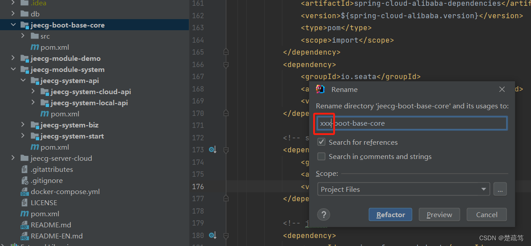
Task: Click the README.md markdown icon
Action: (x=25, y=225)
